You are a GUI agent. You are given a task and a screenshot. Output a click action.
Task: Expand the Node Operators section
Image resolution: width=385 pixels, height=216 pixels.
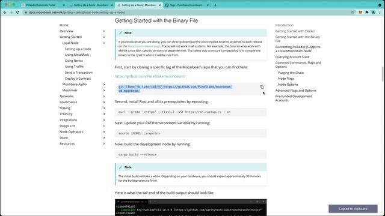pyautogui.click(x=104, y=132)
